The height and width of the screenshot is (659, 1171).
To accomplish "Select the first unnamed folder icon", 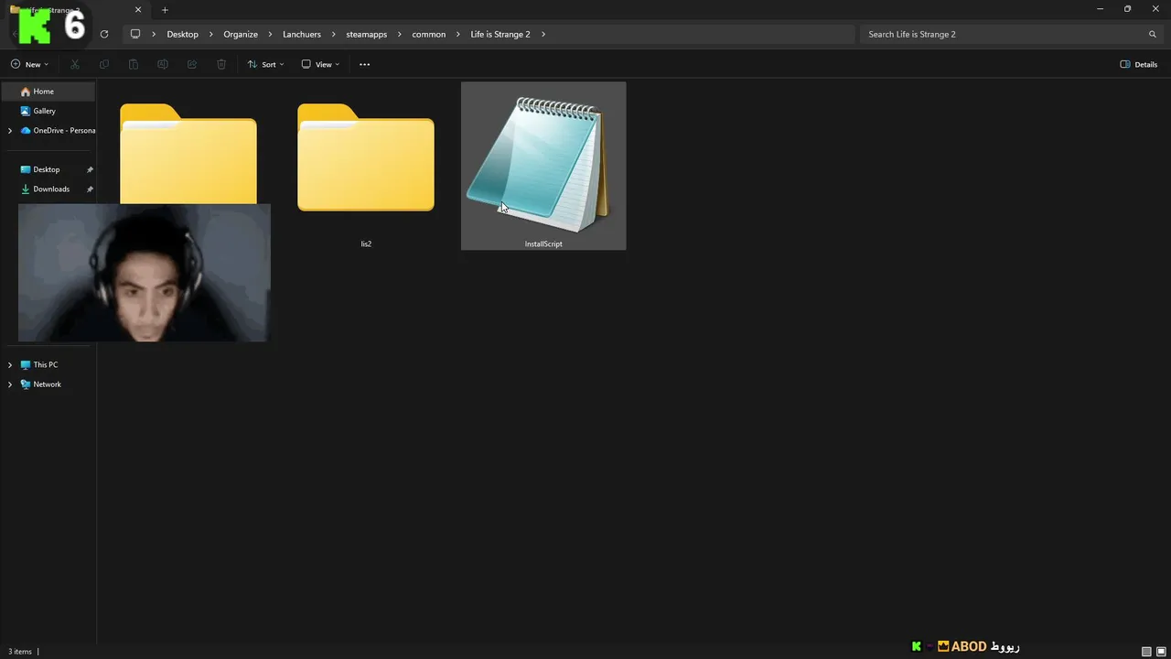I will pos(188,154).
